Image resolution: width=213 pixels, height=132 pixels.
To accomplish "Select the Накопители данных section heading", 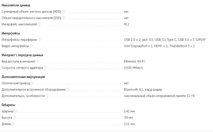I will [x=16, y=5].
